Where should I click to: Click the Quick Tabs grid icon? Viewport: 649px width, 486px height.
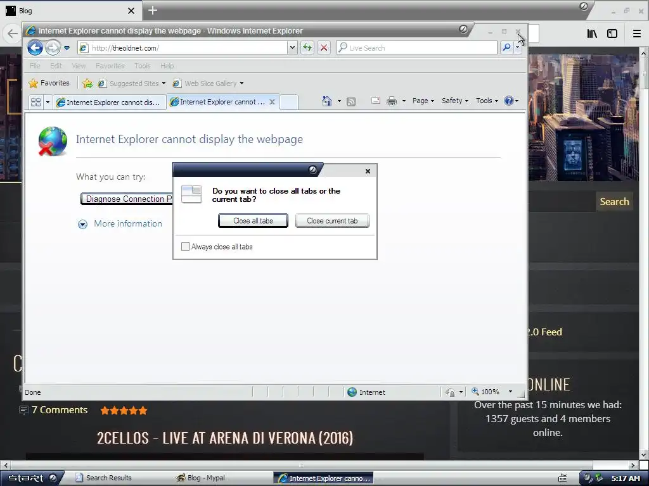click(x=36, y=102)
